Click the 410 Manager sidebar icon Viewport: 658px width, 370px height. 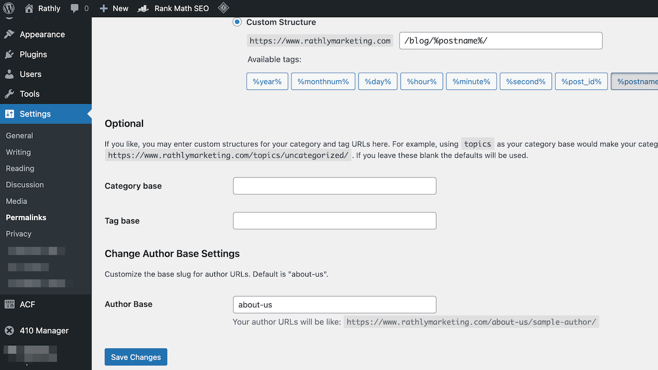click(9, 330)
